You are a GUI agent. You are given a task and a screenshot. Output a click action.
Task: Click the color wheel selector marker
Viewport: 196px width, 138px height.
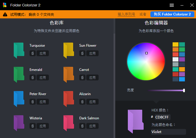click(x=147, y=53)
